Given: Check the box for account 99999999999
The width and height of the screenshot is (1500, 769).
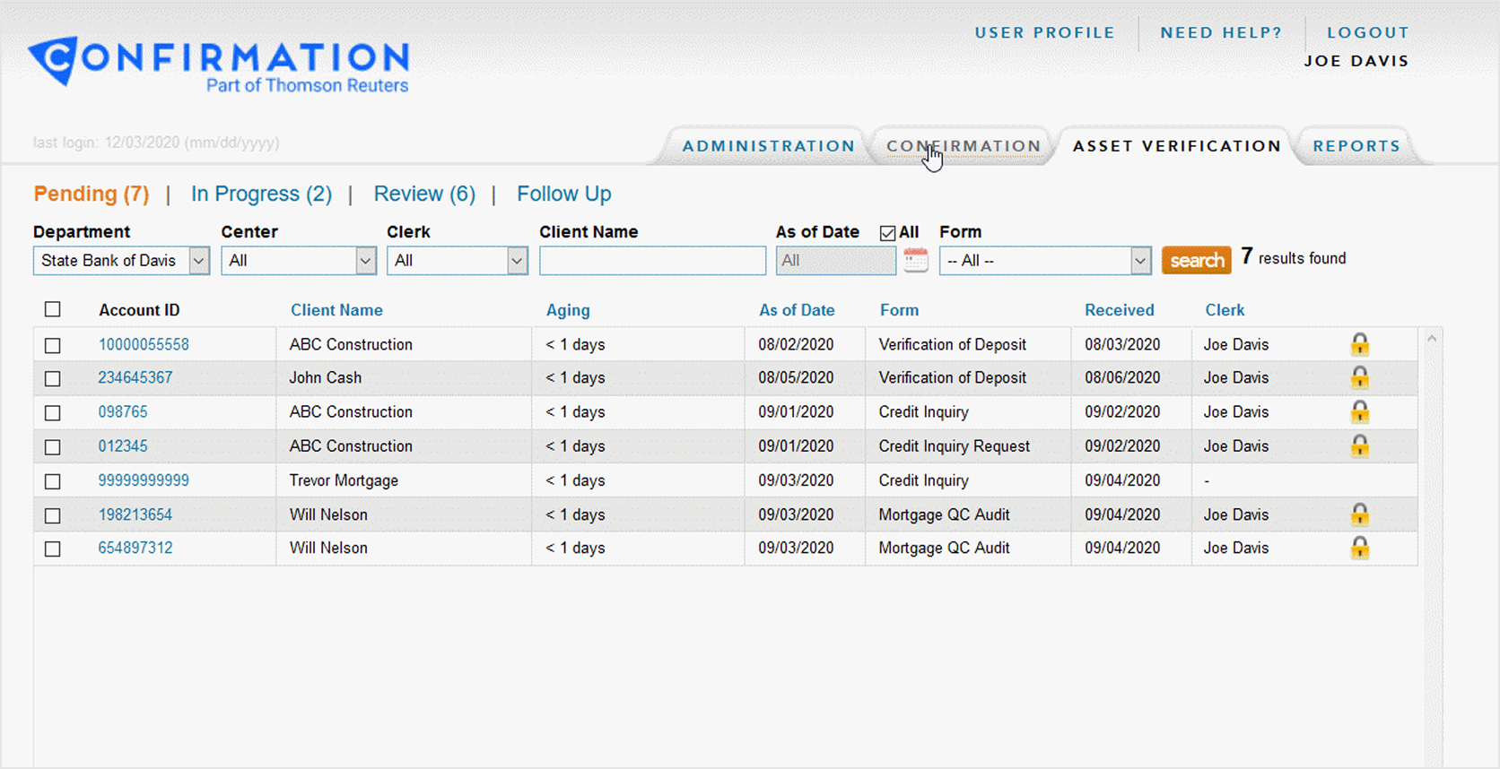Looking at the screenshot, I should coord(53,481).
